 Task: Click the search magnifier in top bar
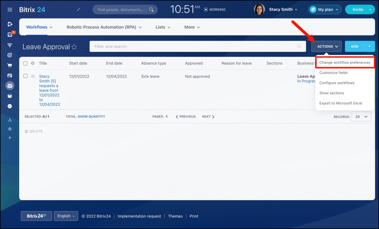(151, 9)
